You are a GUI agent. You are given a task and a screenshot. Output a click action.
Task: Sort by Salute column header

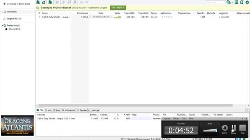pos(118,13)
